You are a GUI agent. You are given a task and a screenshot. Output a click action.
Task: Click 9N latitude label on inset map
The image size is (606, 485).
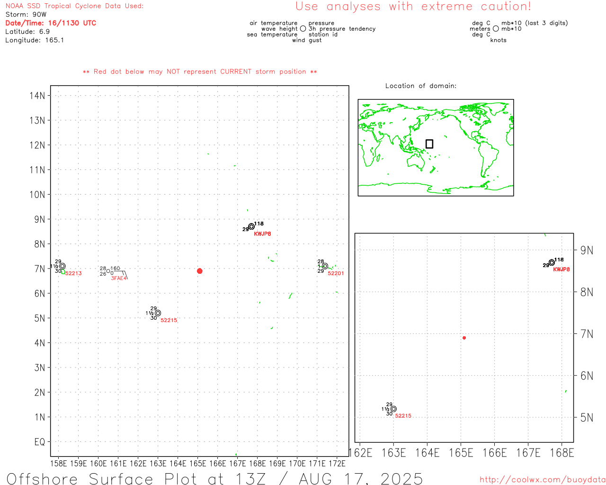pos(587,251)
